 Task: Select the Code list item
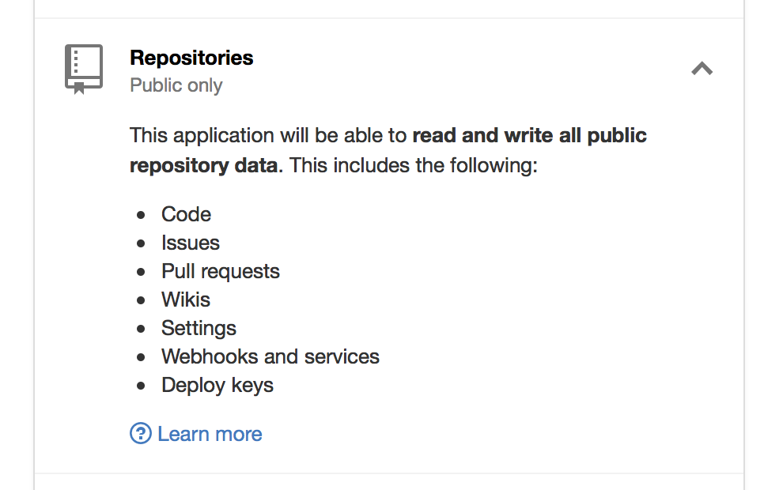coord(186,214)
